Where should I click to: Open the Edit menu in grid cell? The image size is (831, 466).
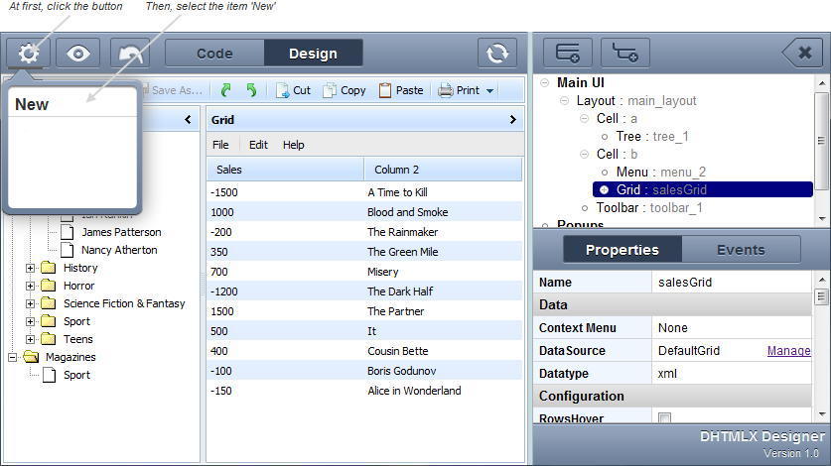point(258,145)
